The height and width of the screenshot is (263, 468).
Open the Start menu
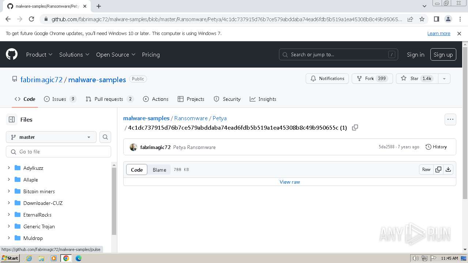10,258
